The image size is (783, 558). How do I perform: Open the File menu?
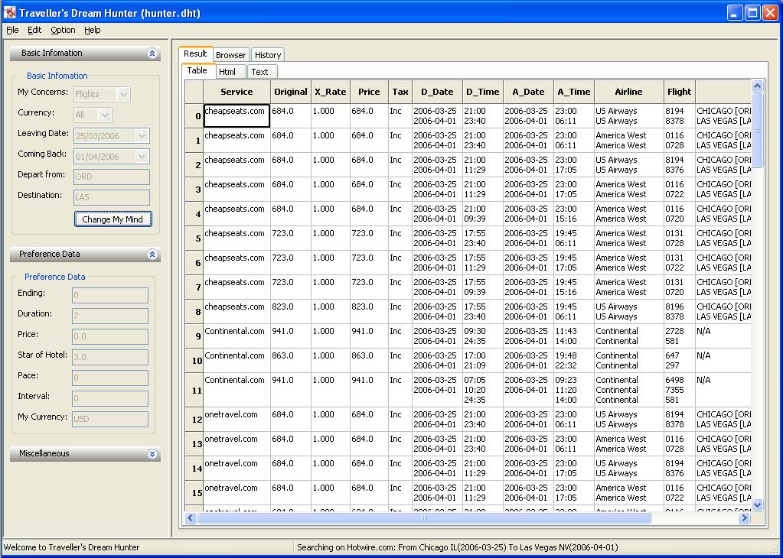pos(12,30)
